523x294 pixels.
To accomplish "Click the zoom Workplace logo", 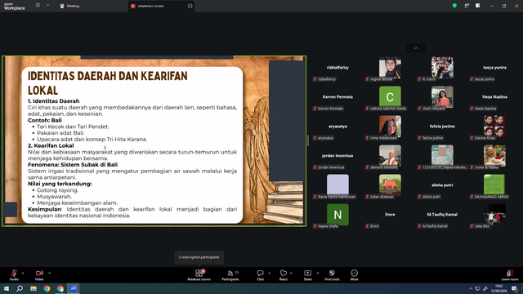I will coord(15,7).
